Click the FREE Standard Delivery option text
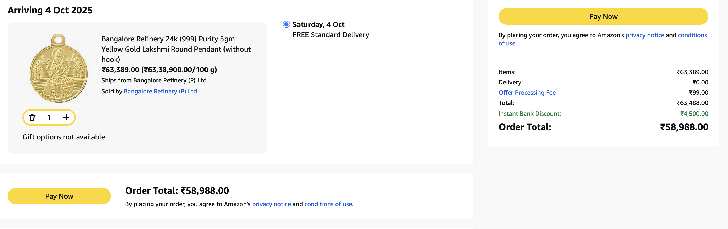 [331, 35]
